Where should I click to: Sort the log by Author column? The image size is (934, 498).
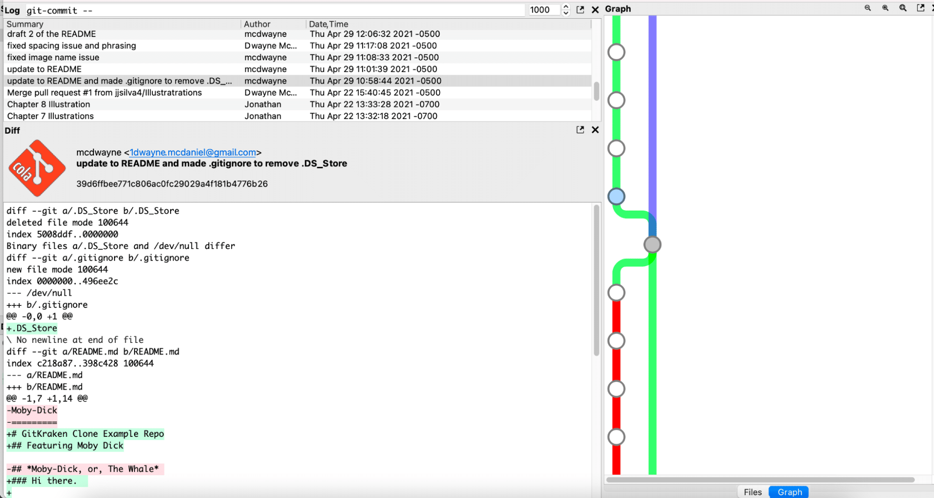tap(257, 24)
